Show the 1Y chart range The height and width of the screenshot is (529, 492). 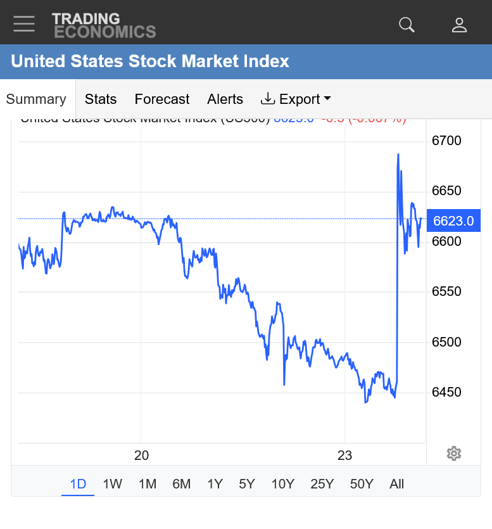click(215, 484)
